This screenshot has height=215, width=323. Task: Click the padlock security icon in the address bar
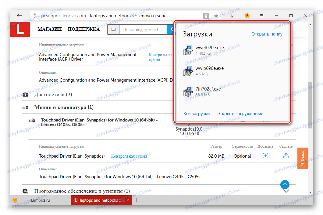(206, 15)
